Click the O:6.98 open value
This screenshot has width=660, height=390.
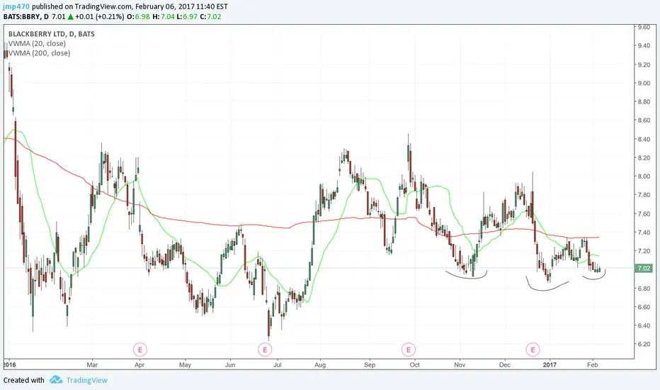139,16
